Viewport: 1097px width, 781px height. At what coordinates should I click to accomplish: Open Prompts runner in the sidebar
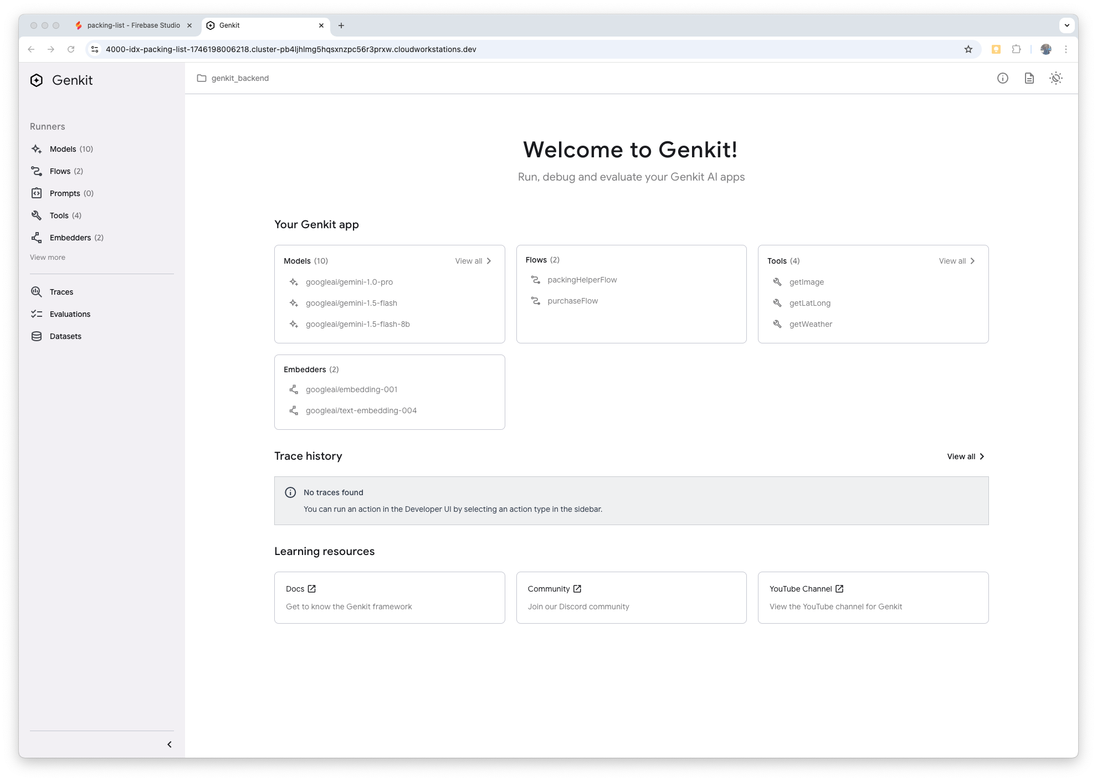[x=71, y=193]
